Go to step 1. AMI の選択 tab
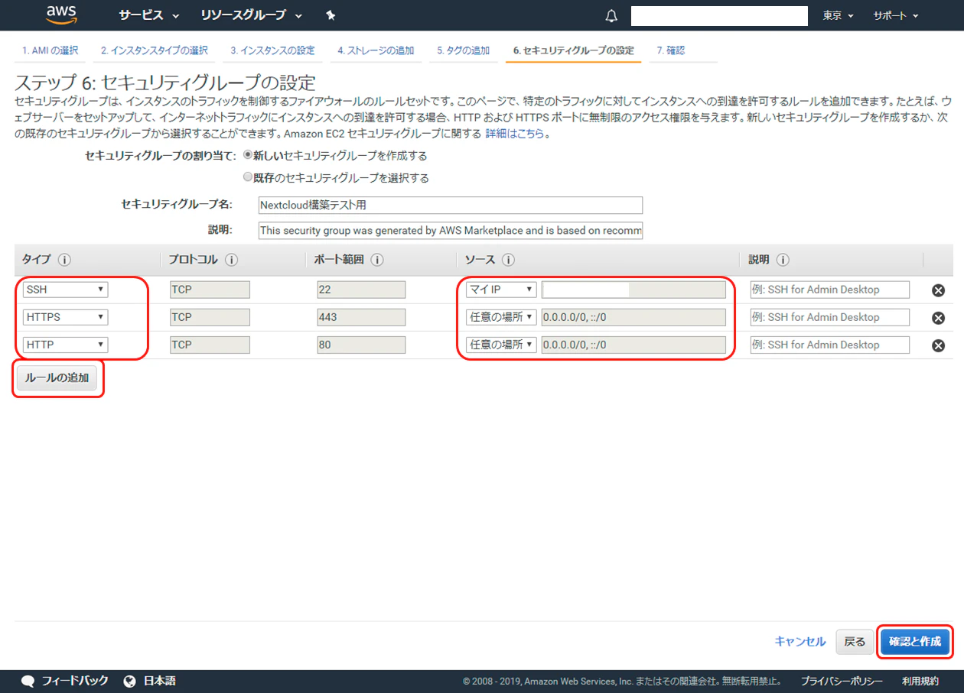Screen dimensions: 964x693 tap(50, 50)
